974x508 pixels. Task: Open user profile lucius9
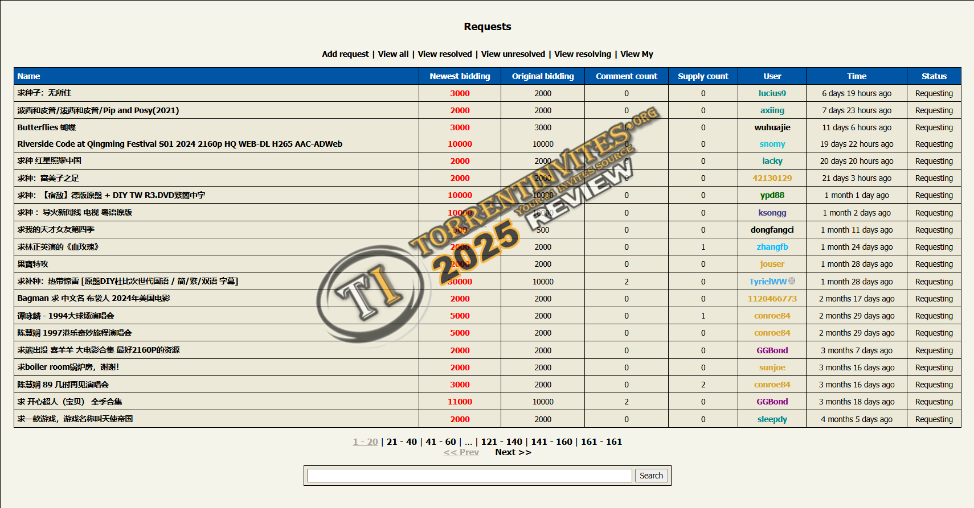pos(772,93)
